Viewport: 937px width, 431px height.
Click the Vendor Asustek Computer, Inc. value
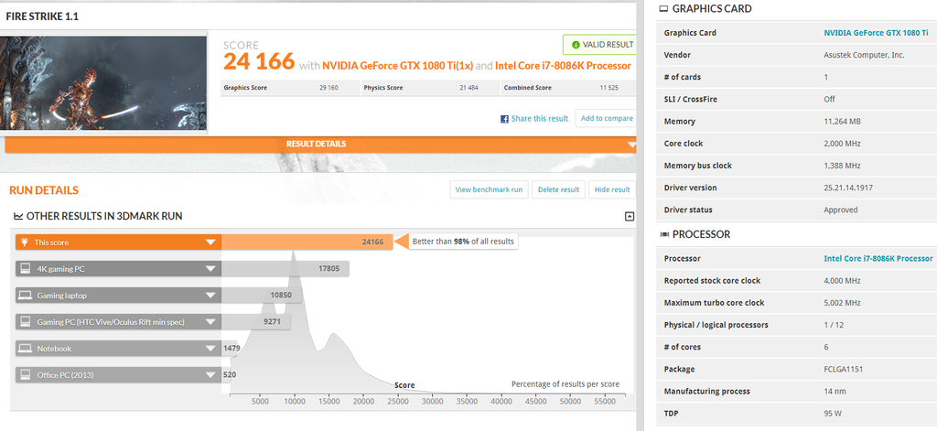(x=864, y=55)
